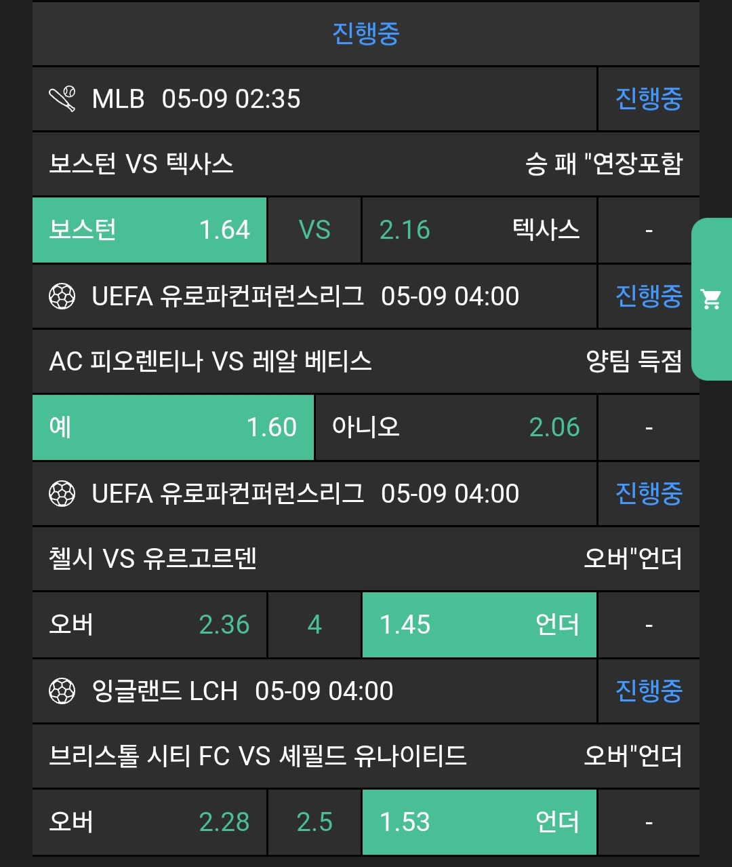Open 브리스톨 시티 FC VS 셰필드 유나이티드 match
Viewport: 732px width, 867px height.
258,756
